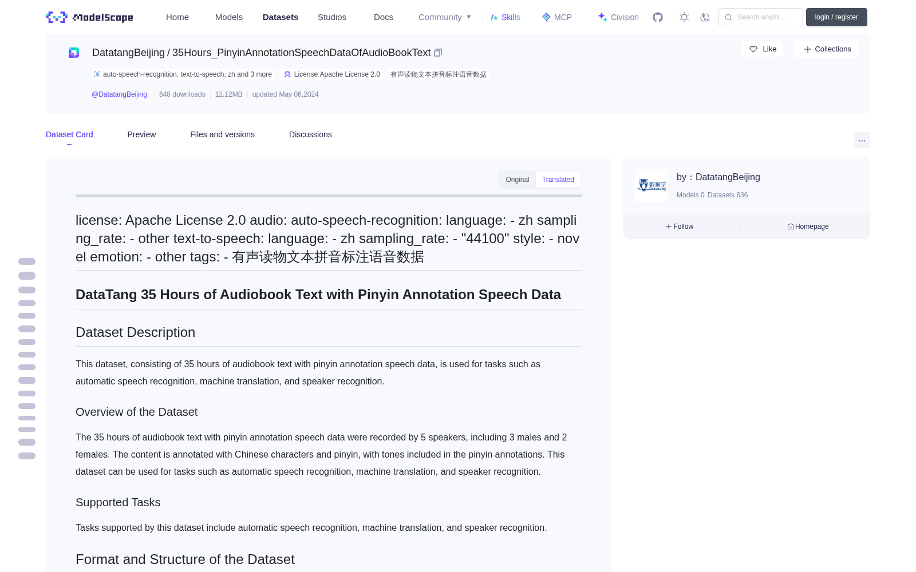Click the Dataset Description heading
Image resolution: width=916 pixels, height=572 pixels.
click(x=135, y=332)
